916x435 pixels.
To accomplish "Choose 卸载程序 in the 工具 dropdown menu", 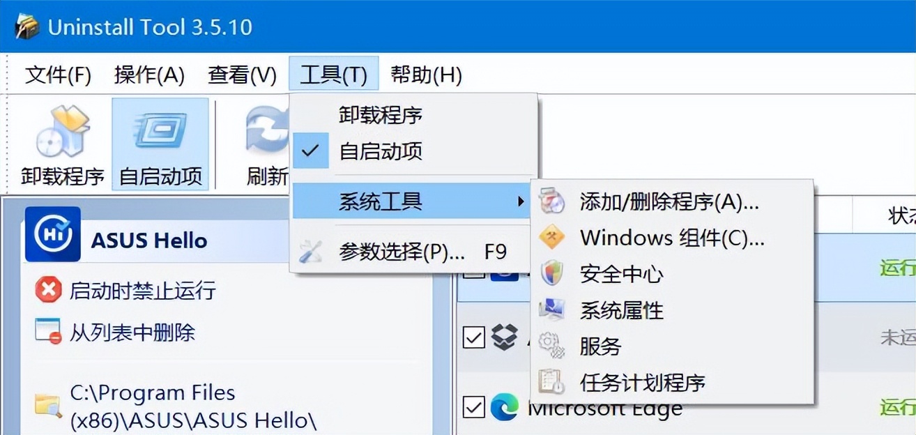I will [413, 114].
